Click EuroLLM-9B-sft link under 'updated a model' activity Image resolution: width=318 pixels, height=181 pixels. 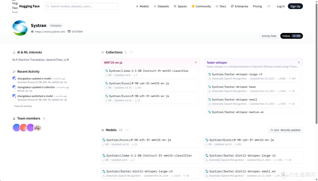coord(42,82)
